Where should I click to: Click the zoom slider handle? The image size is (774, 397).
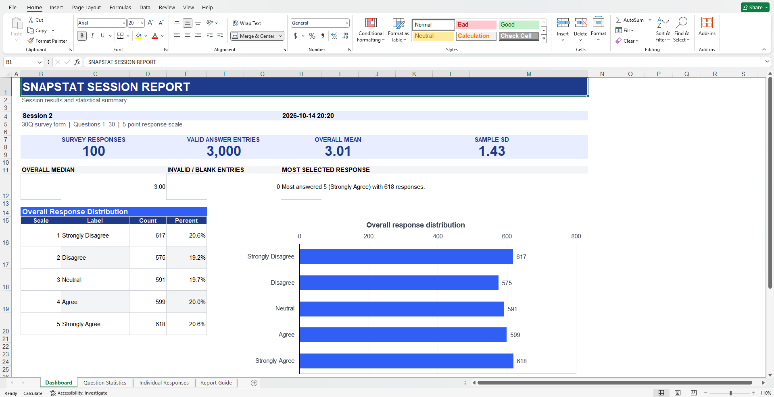[730, 393]
